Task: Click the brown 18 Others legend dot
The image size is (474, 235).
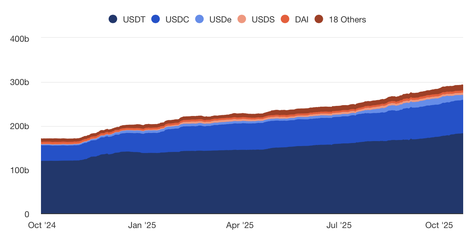Action: [319, 19]
